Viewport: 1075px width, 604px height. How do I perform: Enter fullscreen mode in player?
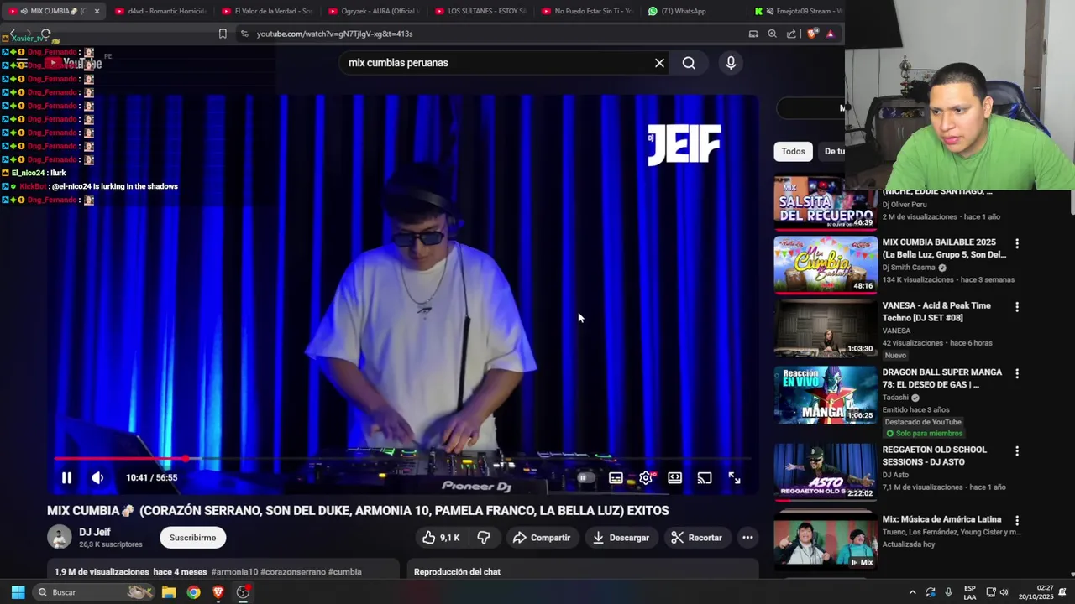pyautogui.click(x=734, y=478)
